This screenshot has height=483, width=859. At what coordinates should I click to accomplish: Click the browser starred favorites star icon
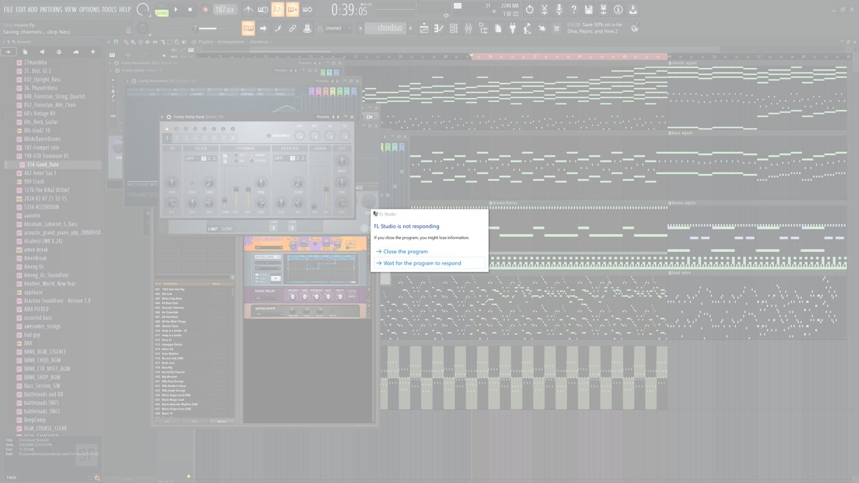pos(92,52)
